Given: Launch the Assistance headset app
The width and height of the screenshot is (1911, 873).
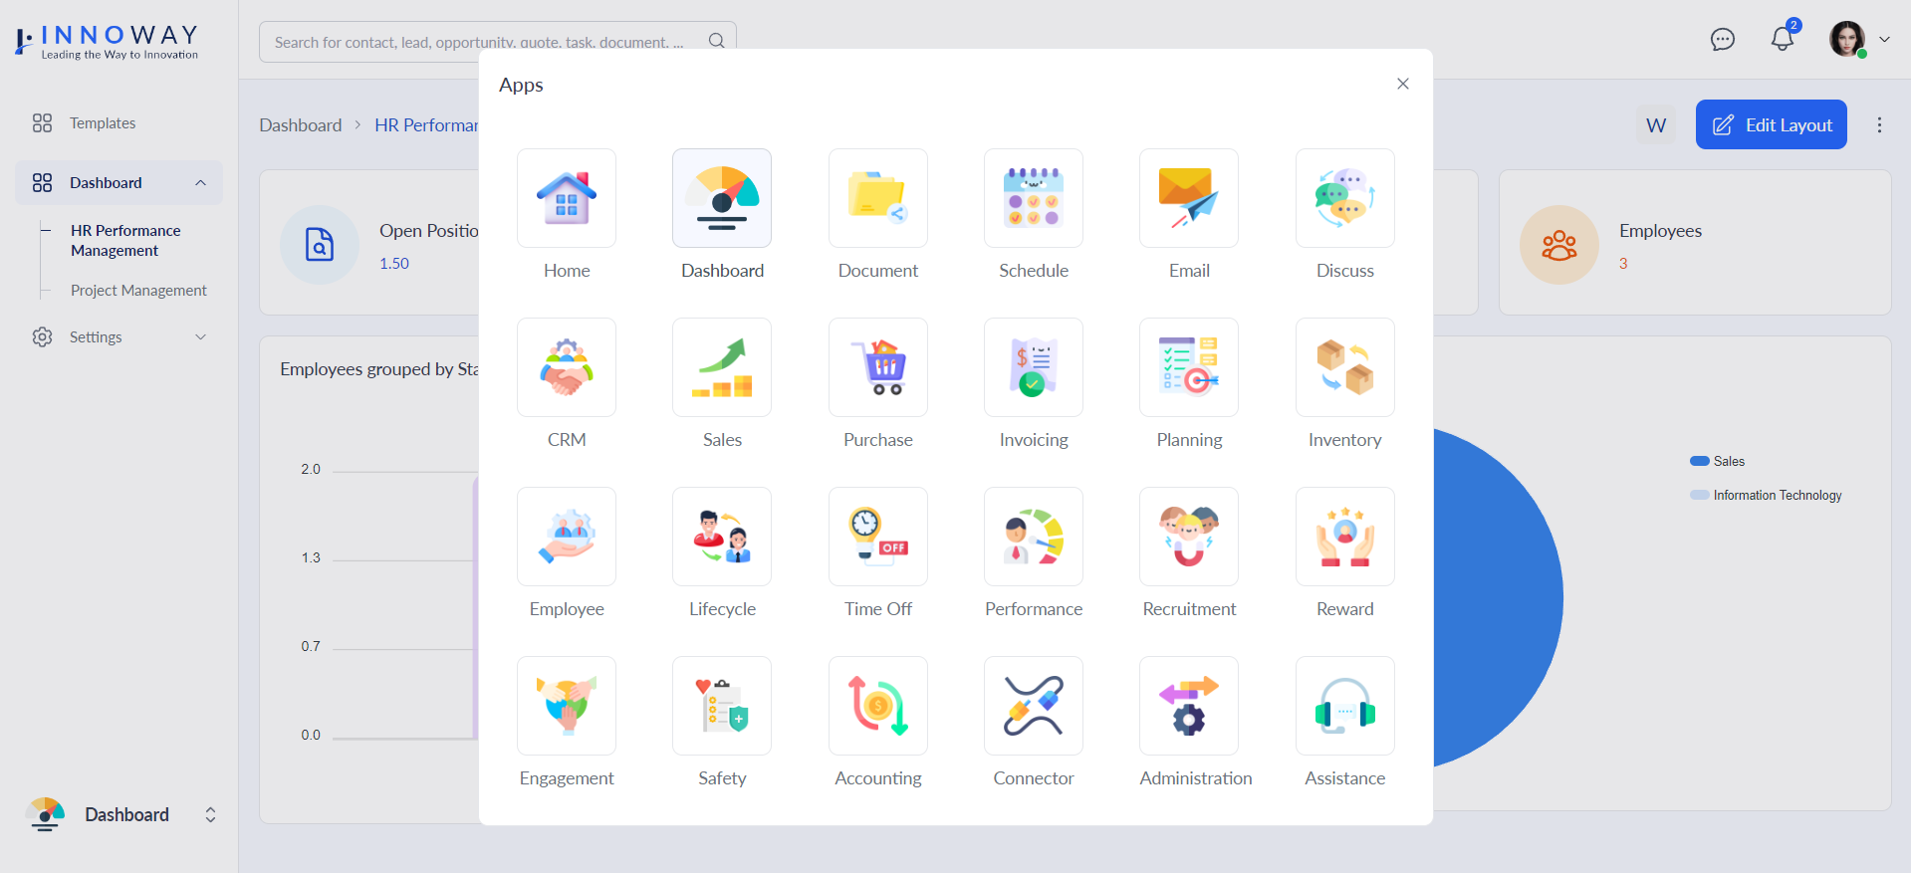Looking at the screenshot, I should tap(1344, 706).
